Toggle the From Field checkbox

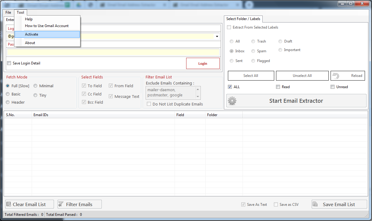point(111,86)
